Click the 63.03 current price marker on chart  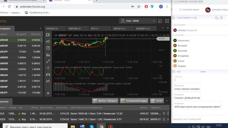(163, 39)
